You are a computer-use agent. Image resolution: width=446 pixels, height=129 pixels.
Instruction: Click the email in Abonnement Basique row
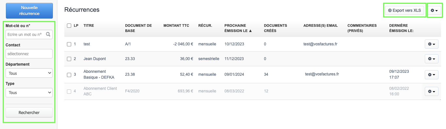pyautogui.click(x=322, y=74)
